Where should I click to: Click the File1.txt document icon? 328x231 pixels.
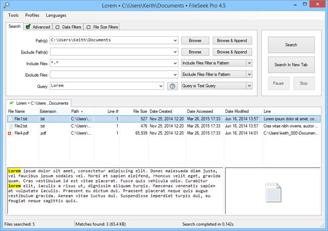tap(11, 119)
